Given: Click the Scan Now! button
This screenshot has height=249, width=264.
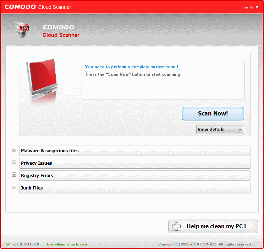Looking at the screenshot, I should click(x=213, y=114).
